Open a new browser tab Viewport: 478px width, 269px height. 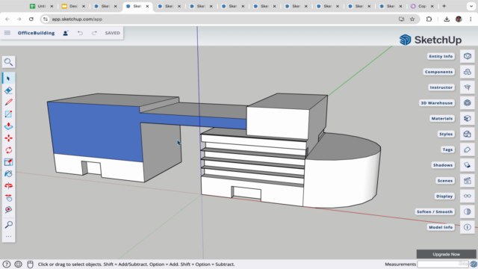pos(444,6)
